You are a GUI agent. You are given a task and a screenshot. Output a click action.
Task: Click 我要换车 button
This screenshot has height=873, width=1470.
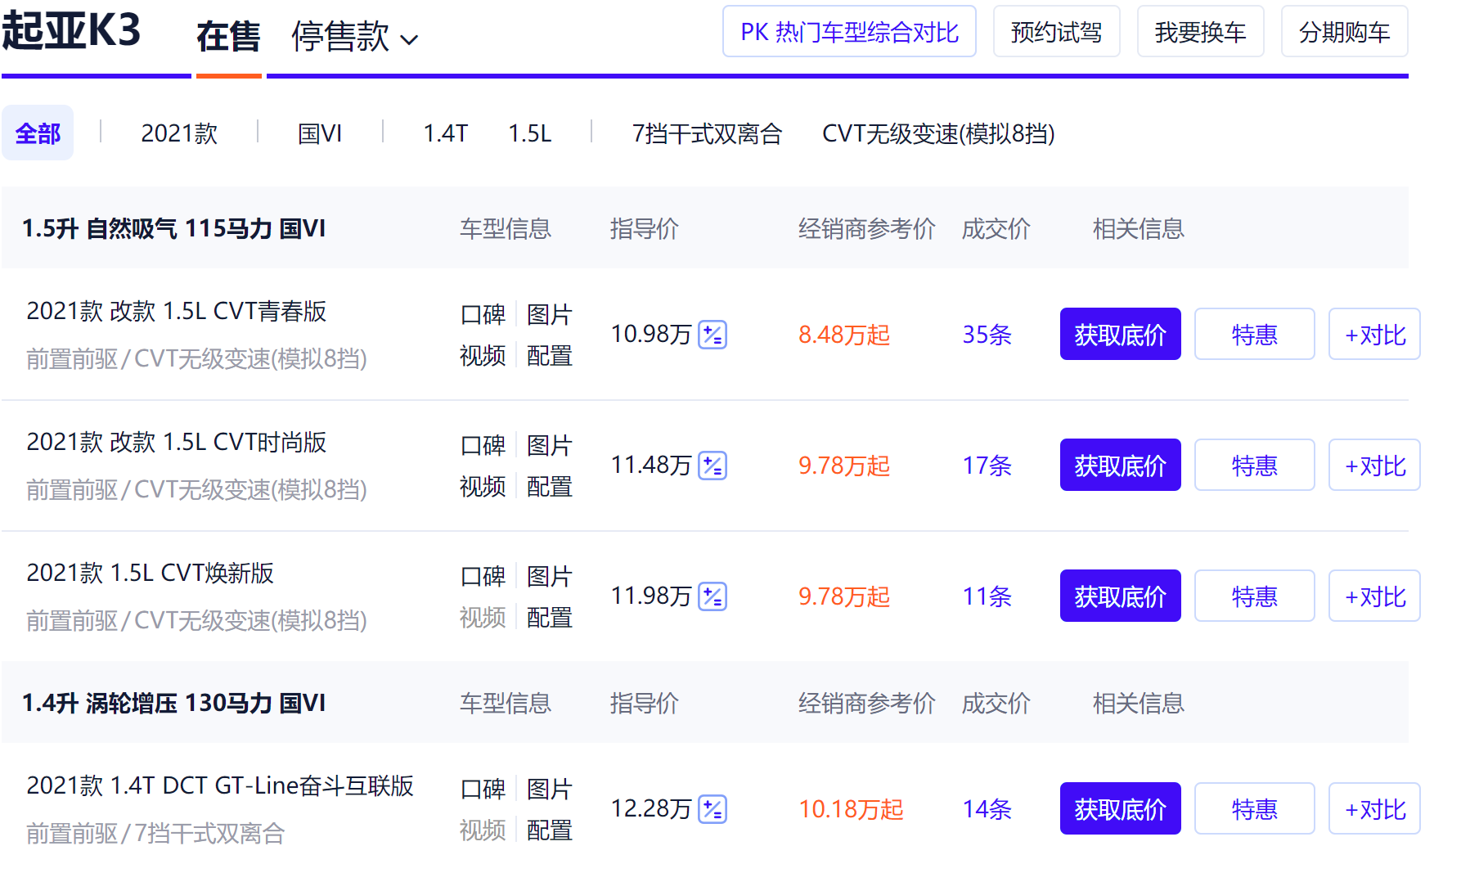[x=1200, y=32]
